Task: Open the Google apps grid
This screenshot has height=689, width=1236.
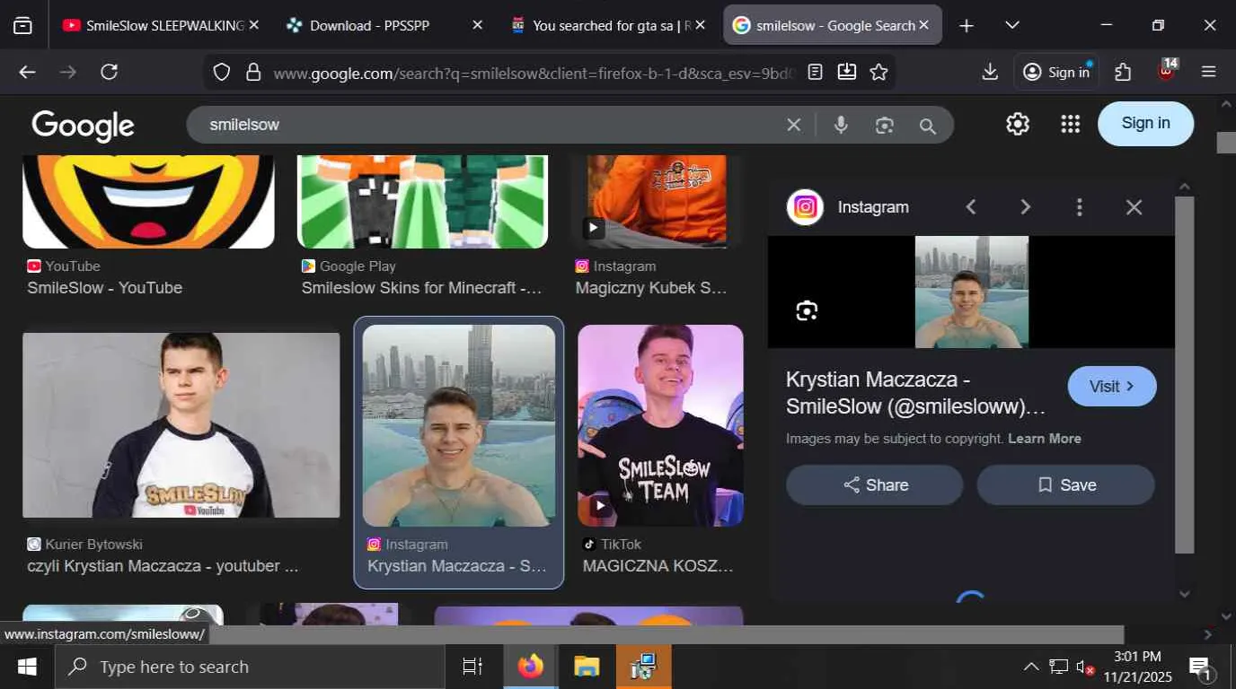Action: point(1070,124)
